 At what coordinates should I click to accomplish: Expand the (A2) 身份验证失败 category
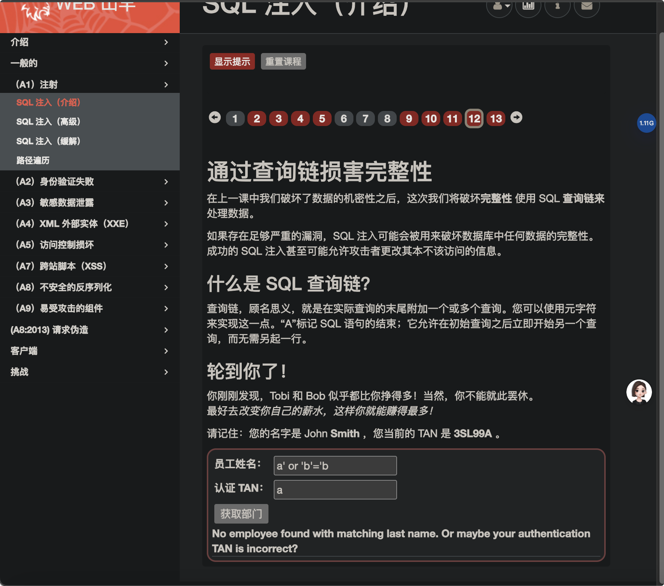click(90, 182)
